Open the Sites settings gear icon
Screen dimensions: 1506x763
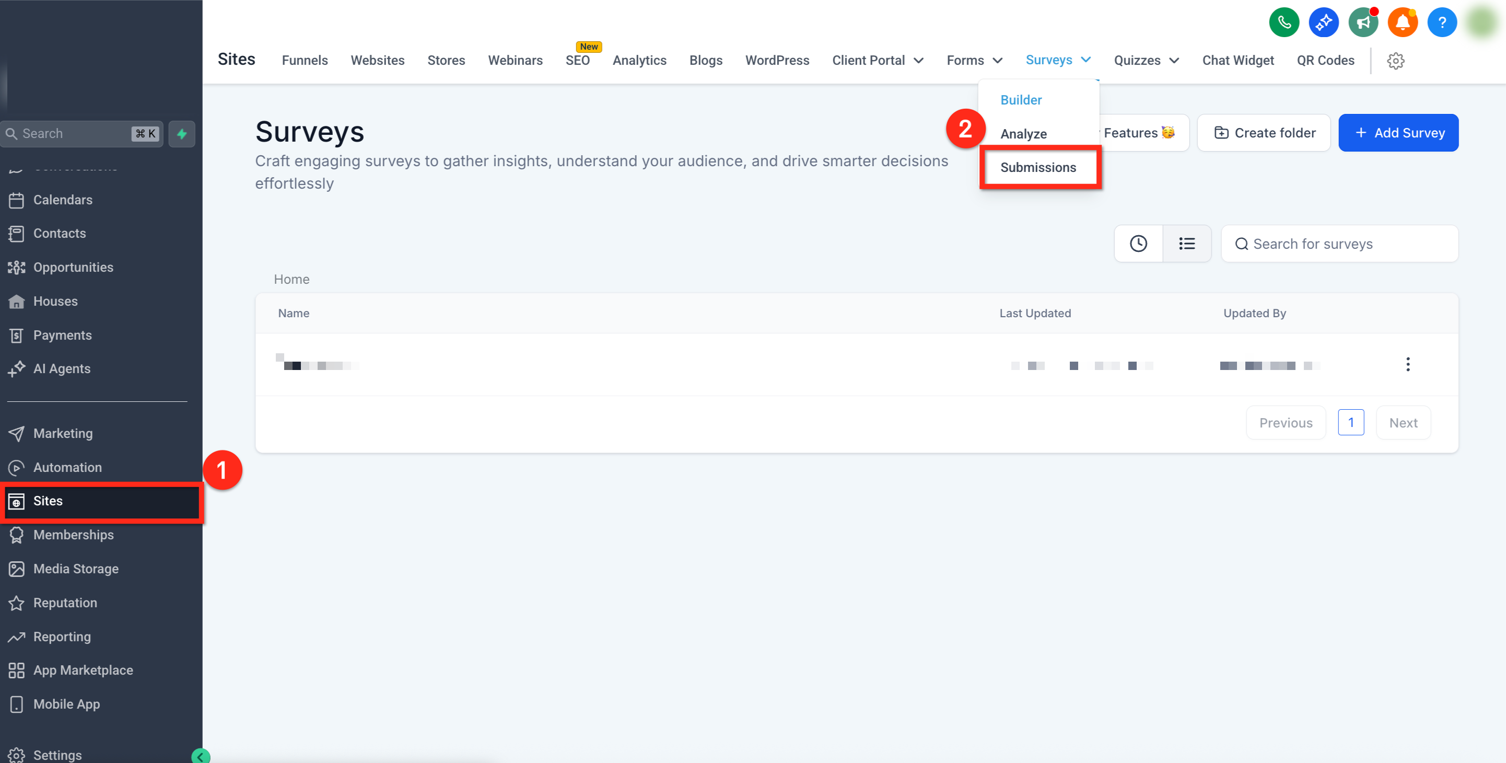coord(1395,60)
